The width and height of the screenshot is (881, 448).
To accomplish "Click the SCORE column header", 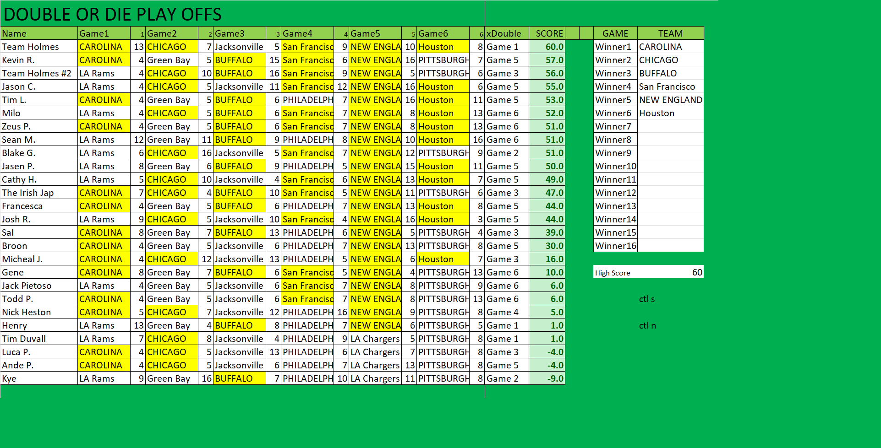I will (547, 33).
